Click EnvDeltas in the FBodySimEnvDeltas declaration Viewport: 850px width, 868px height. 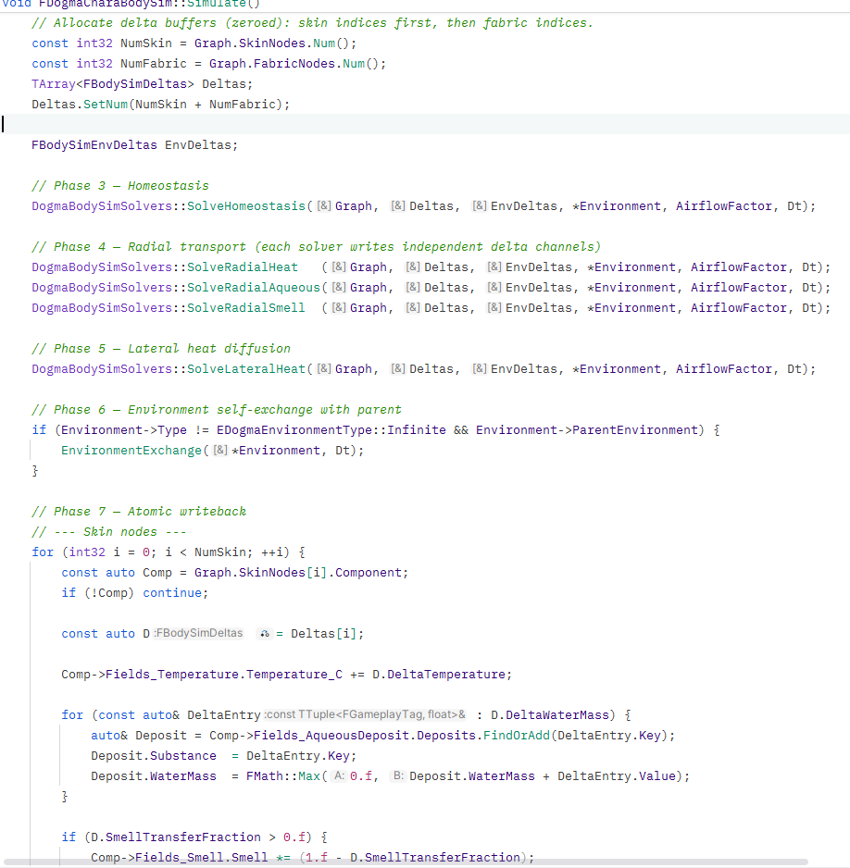click(x=198, y=145)
